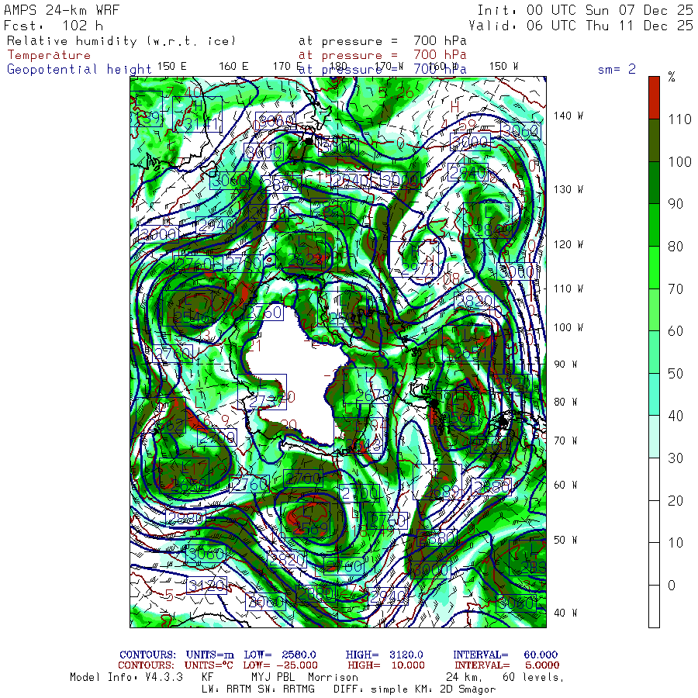Click the red 'Temperature' label
Viewport: 698px width, 698px height.
coord(49,55)
